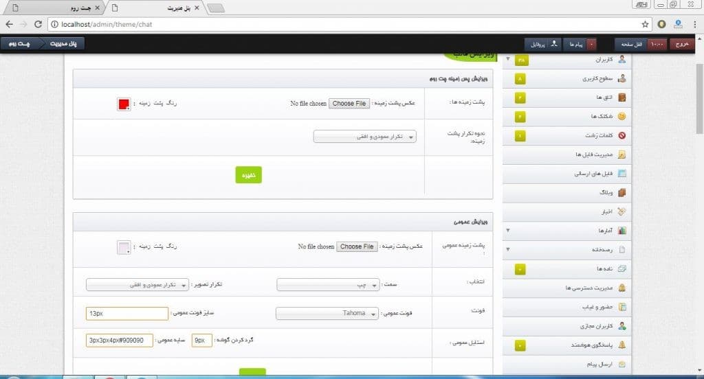The image size is (704, 379).
Task: Click User Levels (سطوح کاربری) menu text
Action: (x=597, y=78)
